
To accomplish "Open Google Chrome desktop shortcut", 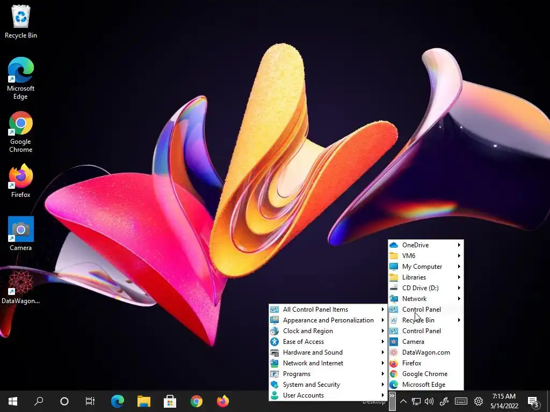I will (21, 132).
